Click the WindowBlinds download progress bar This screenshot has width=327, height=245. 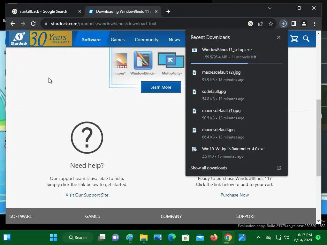tap(237, 63)
